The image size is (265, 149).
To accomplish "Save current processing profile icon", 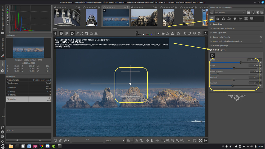I will [x=253, y=12].
